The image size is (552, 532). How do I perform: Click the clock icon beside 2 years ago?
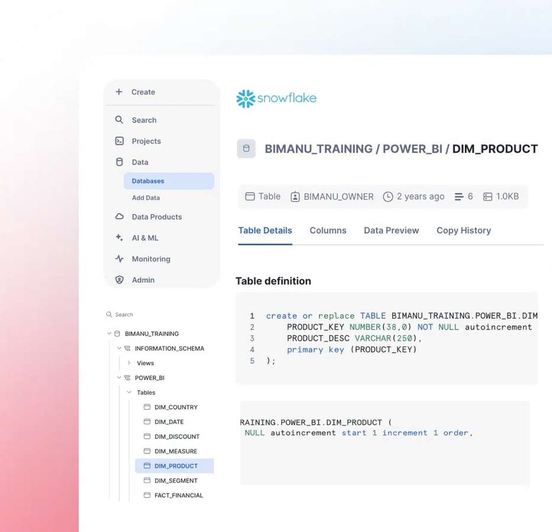[388, 197]
